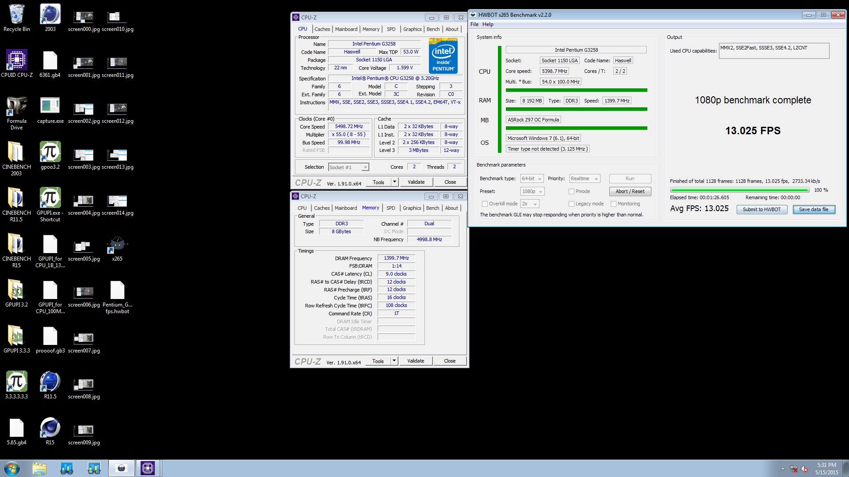The image size is (849, 477).
Task: Click the Save data file button
Action: [x=814, y=209]
